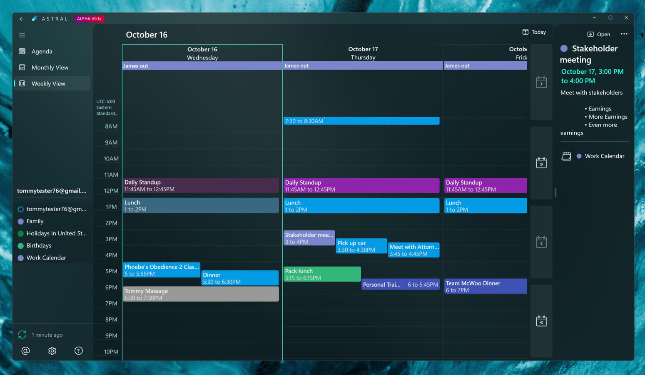The image size is (645, 375).
Task: Open the help question mark icon
Action: coord(78,351)
